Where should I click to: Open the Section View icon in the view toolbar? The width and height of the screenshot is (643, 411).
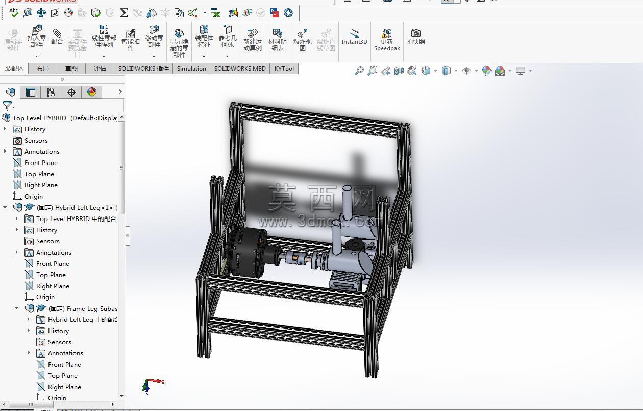399,71
